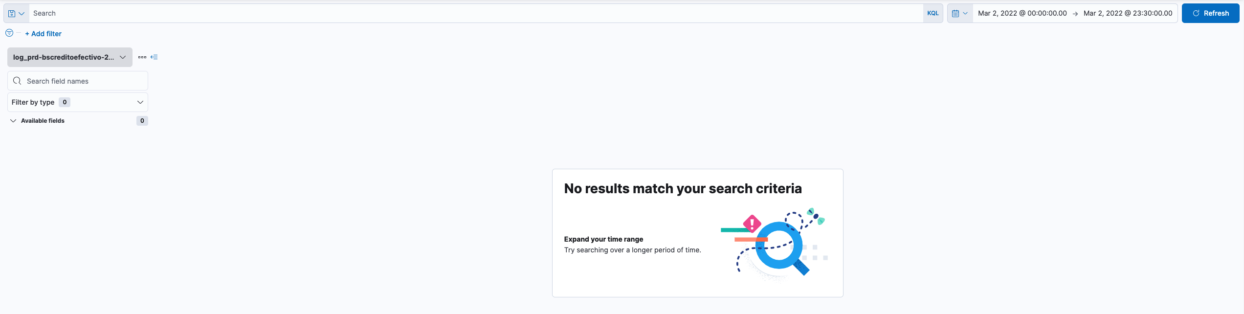Focus the Search field names input
Viewport: 1244px width, 314px height.
coord(83,81)
